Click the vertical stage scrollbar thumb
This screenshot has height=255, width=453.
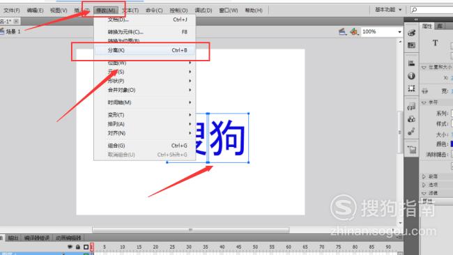point(400,132)
